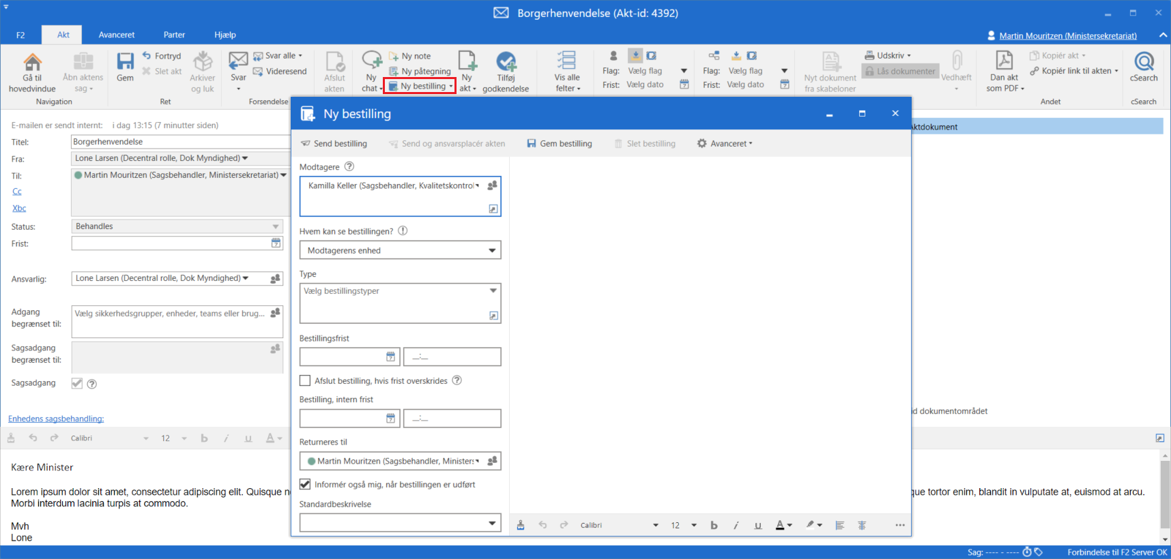Screen dimensions: 1171x559
Task: Show help for Afslut bestilling checkbox
Action: click(457, 380)
